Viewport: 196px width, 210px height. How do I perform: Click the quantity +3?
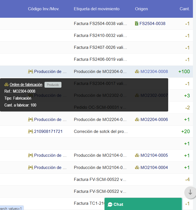[x=187, y=96]
